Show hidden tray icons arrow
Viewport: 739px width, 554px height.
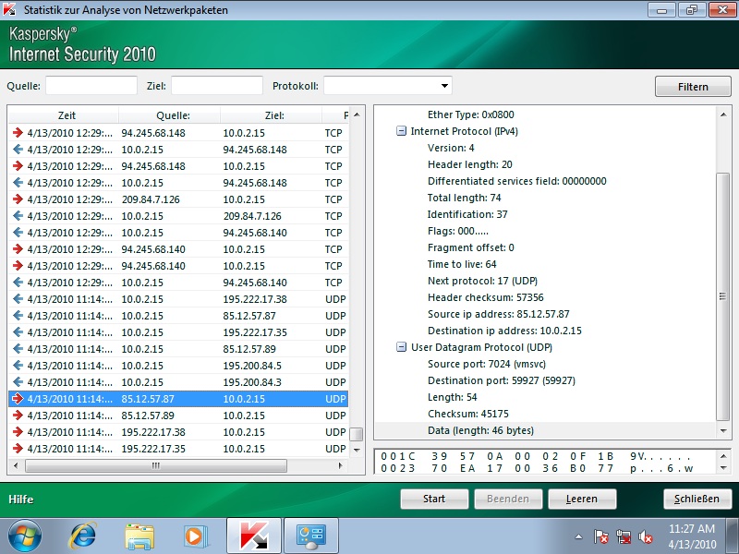click(579, 536)
